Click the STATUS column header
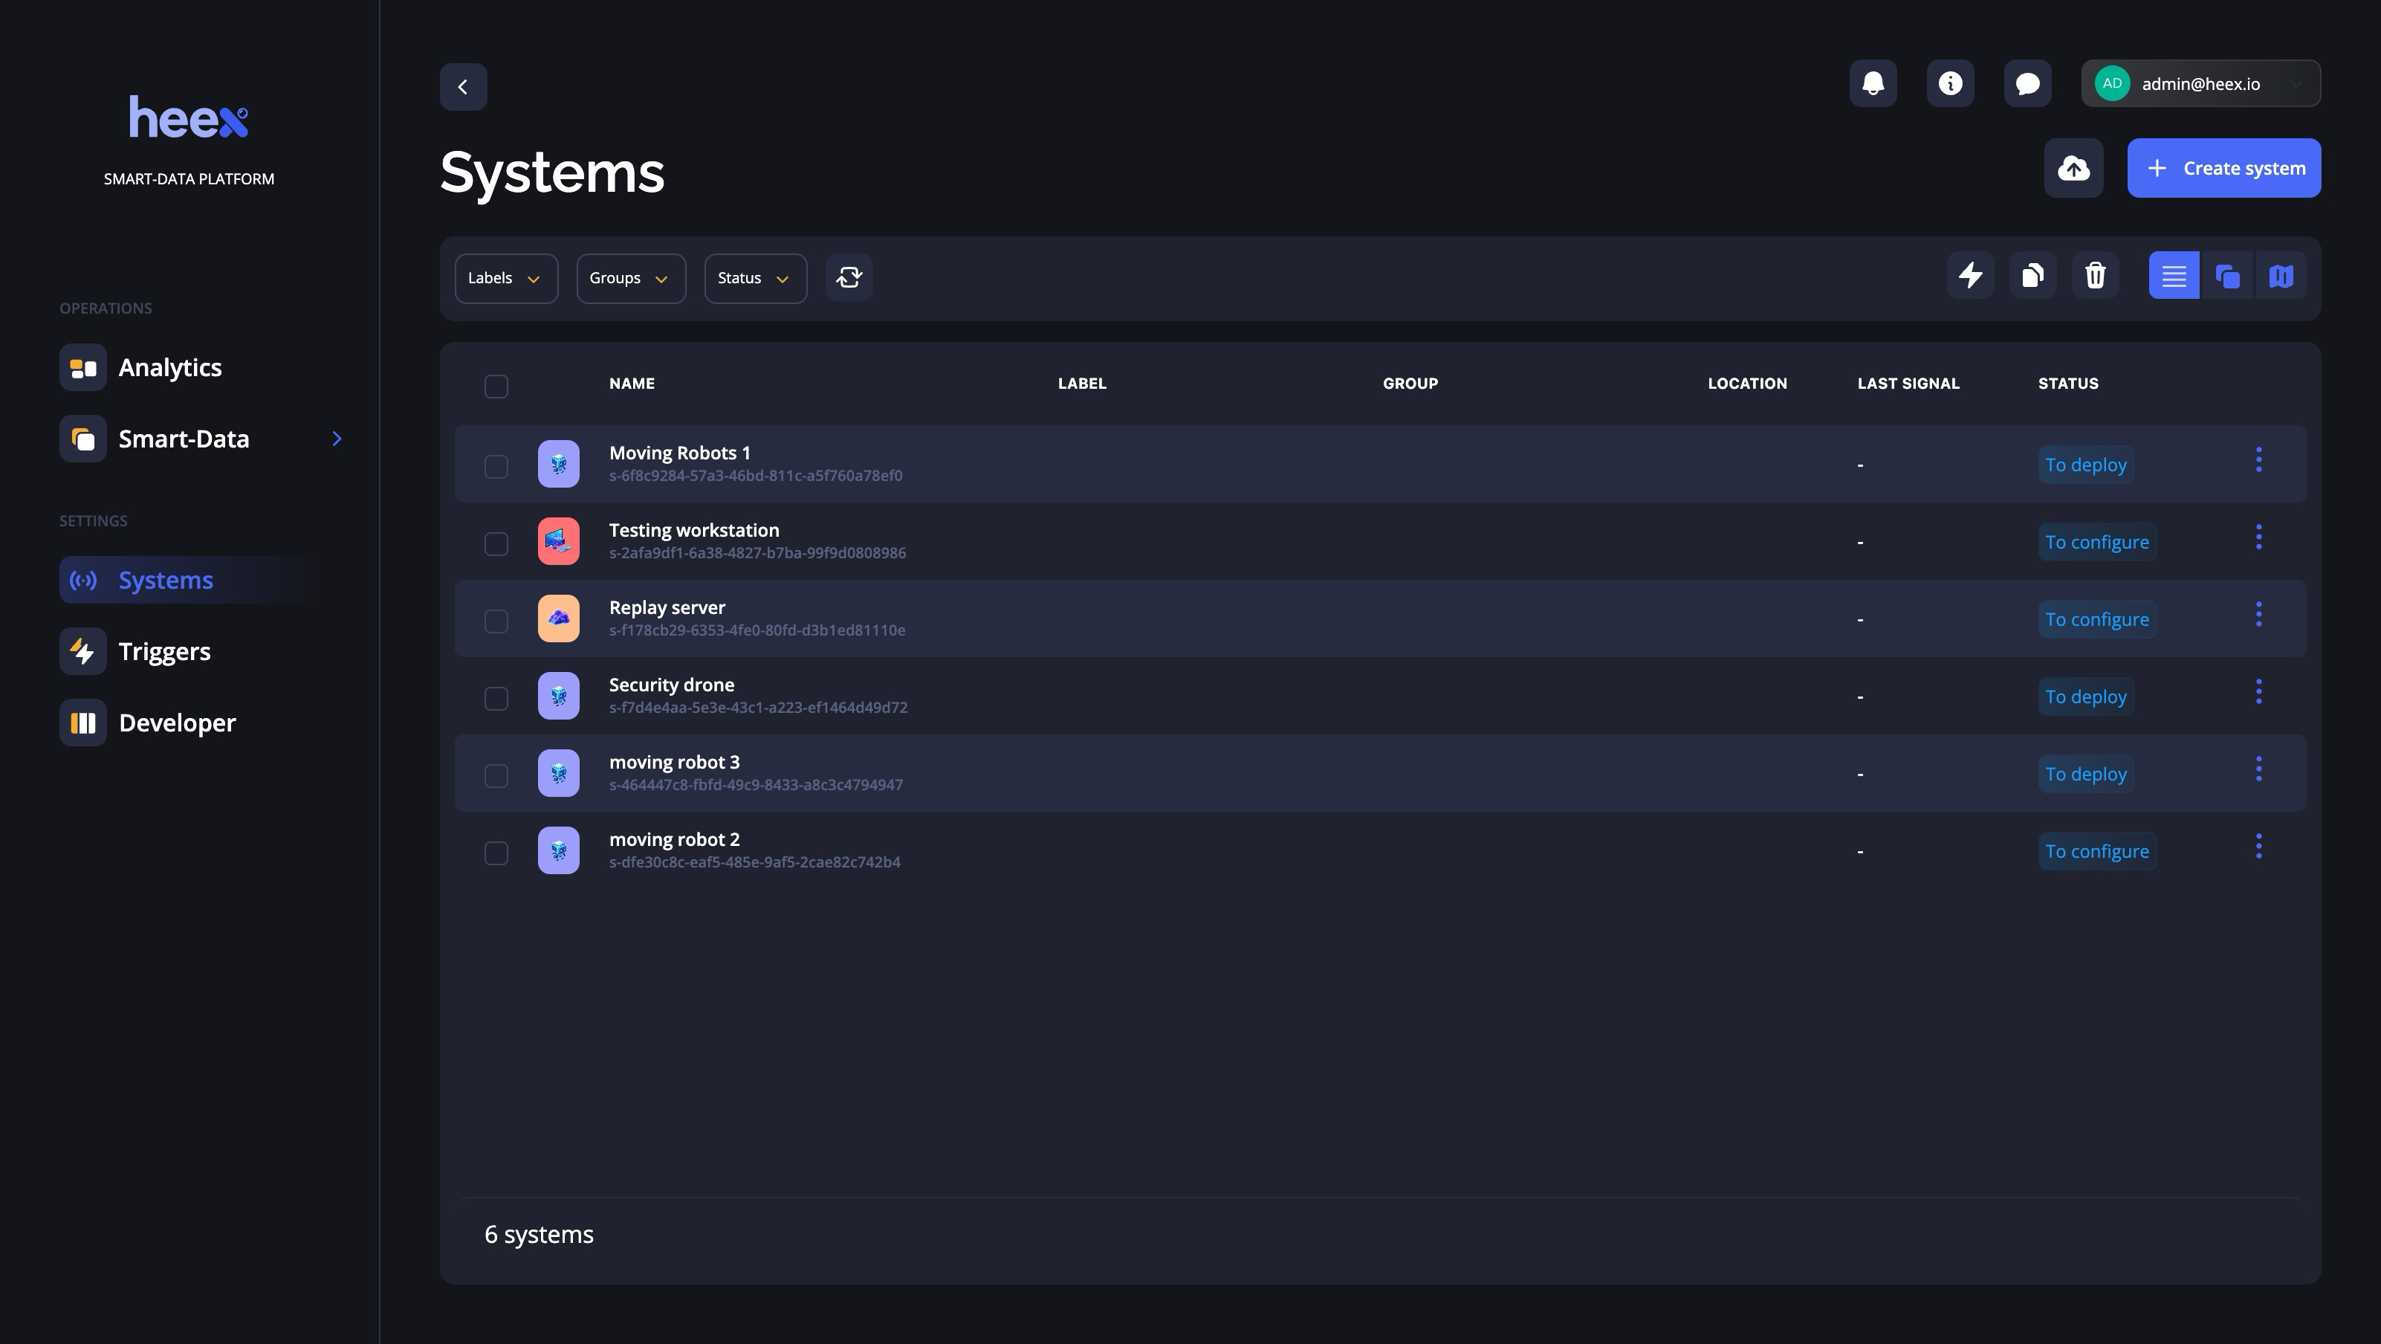Screen dimensions: 2381x1344 click(x=2067, y=384)
